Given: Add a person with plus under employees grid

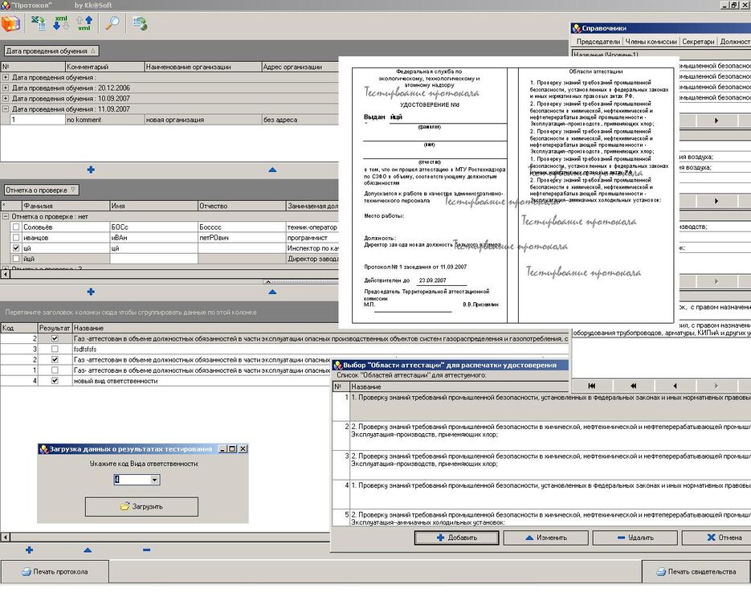Looking at the screenshot, I should pyautogui.click(x=91, y=292).
